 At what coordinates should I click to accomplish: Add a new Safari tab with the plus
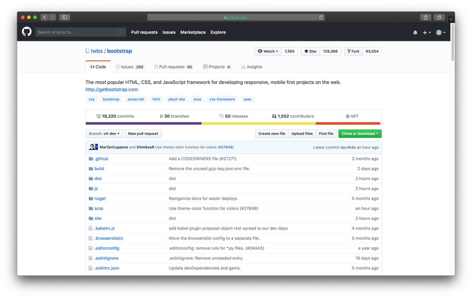[x=451, y=19]
